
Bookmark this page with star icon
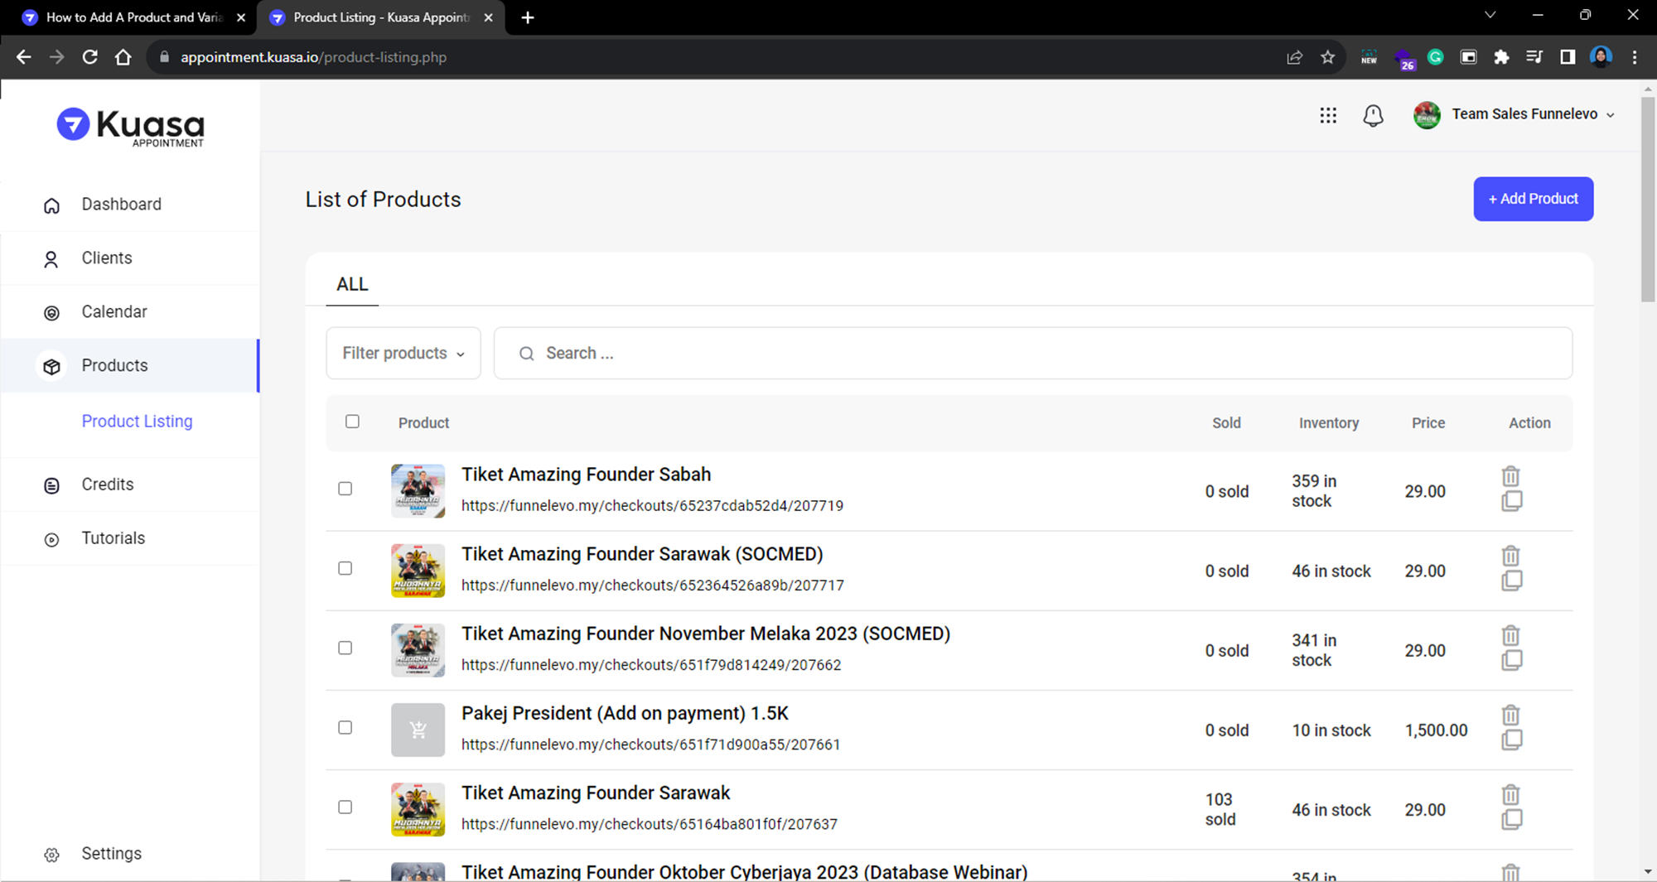(x=1328, y=57)
